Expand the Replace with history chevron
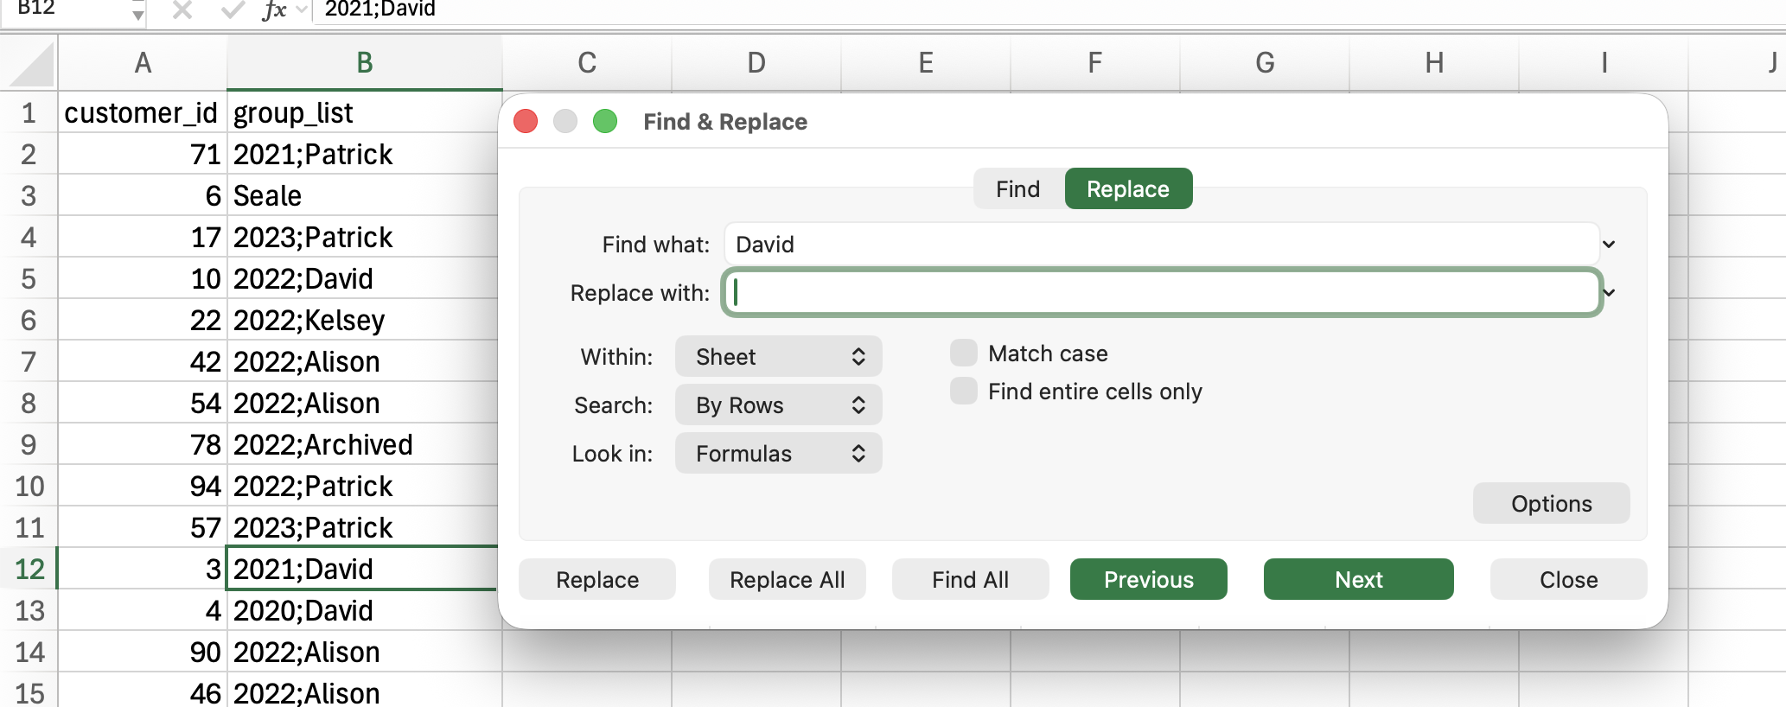 (1609, 293)
